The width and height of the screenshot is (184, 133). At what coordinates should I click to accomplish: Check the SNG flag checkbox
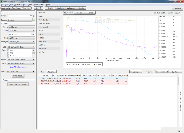pos(8,50)
